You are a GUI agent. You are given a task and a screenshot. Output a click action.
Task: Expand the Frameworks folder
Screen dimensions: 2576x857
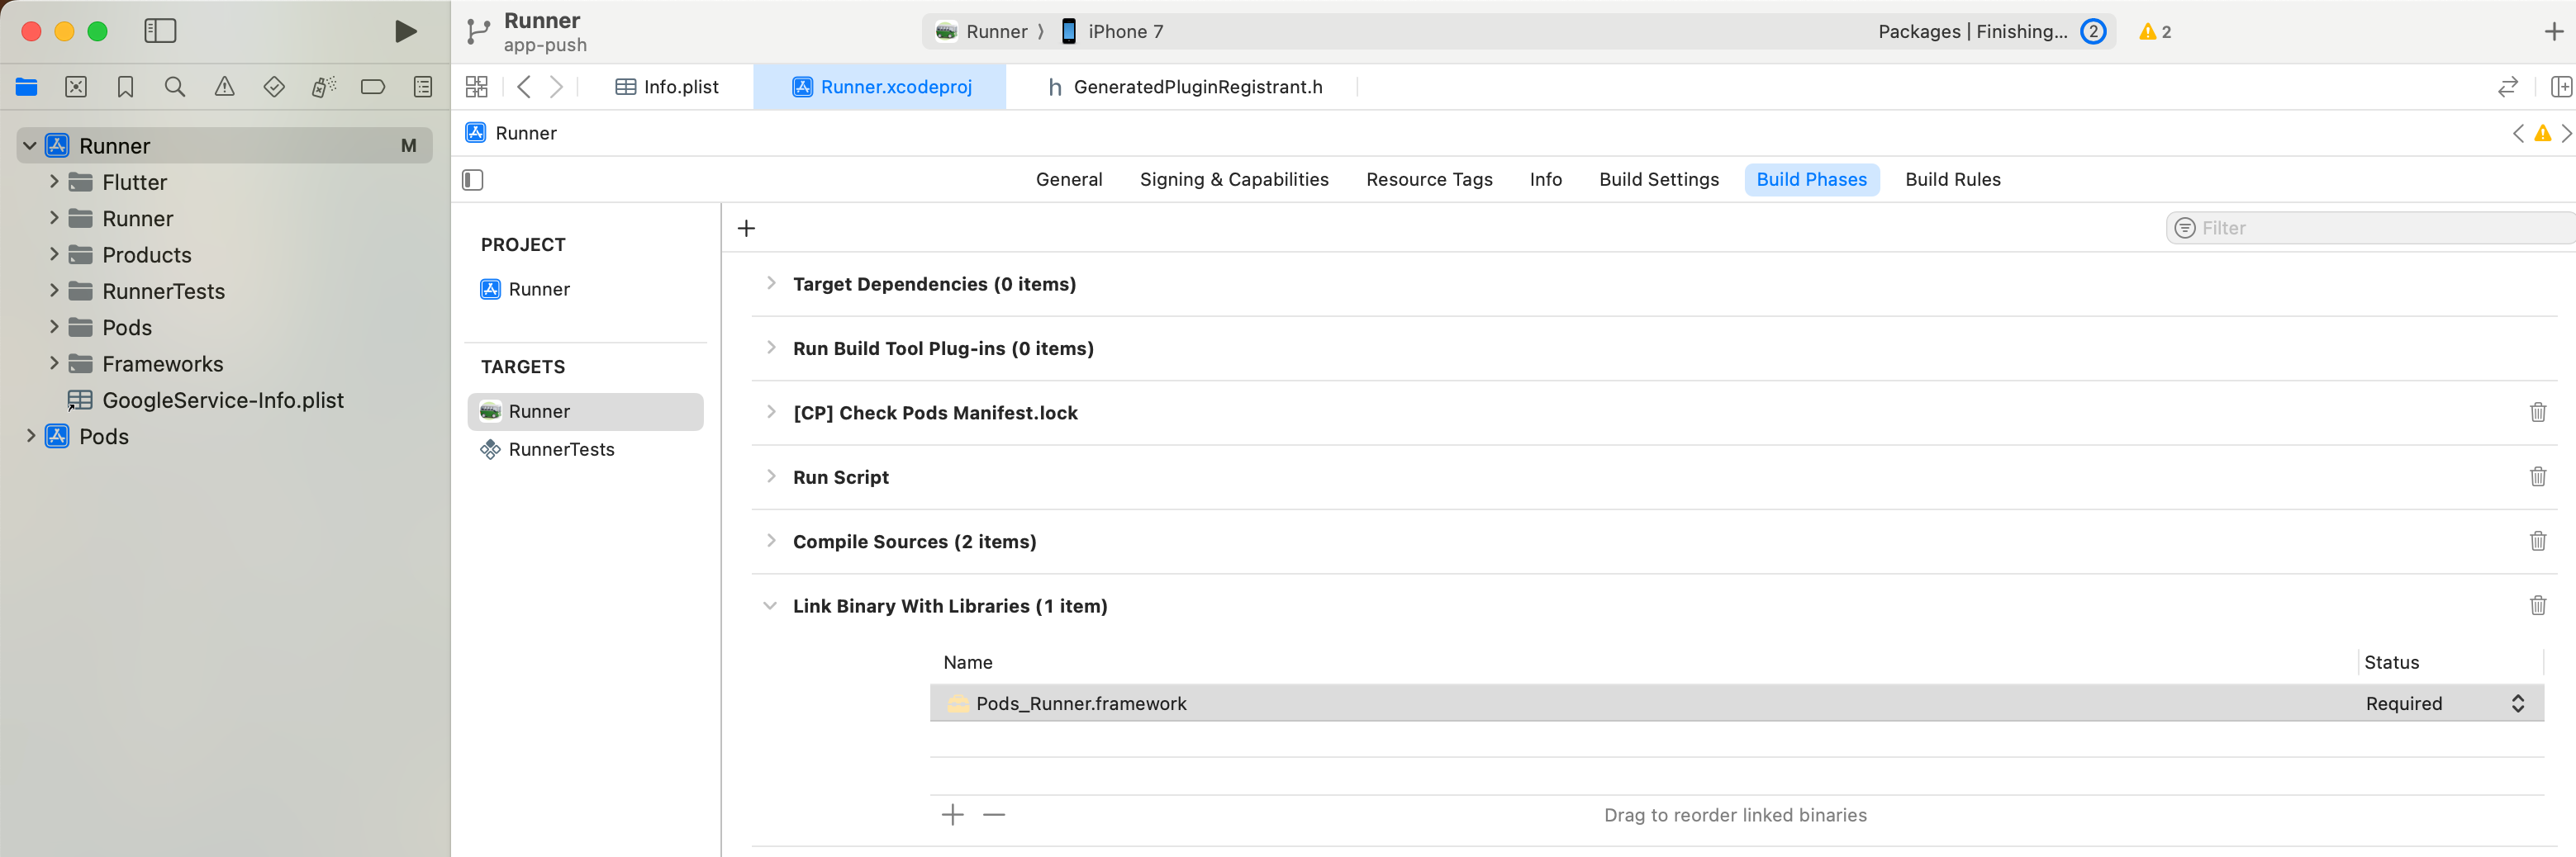click(x=54, y=363)
